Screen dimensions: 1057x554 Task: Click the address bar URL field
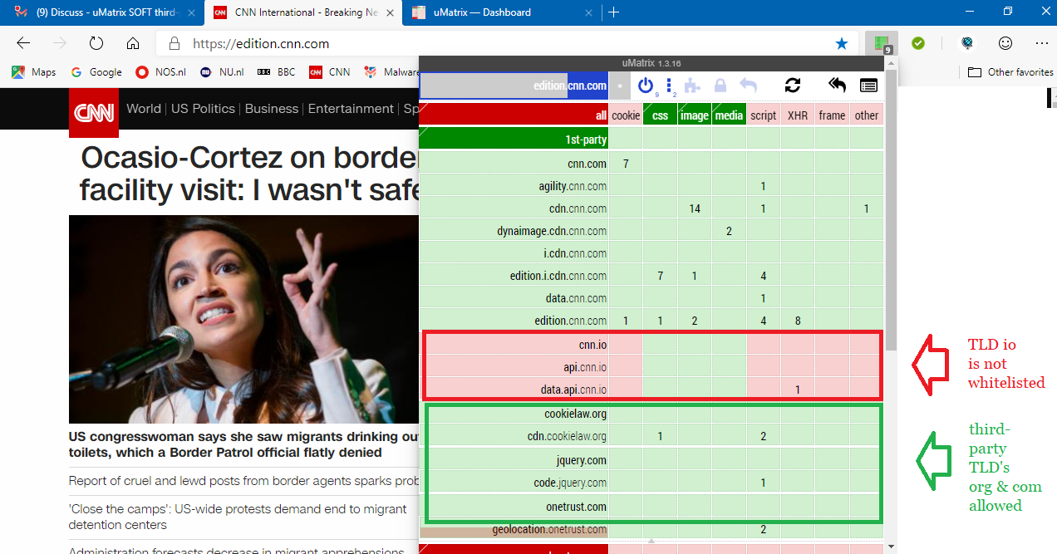(x=507, y=44)
